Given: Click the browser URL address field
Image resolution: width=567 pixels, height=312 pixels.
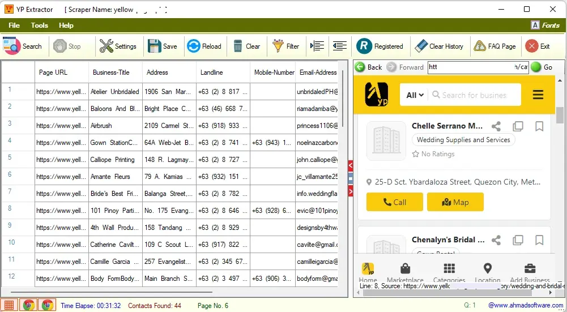Looking at the screenshot, I should coord(478,67).
